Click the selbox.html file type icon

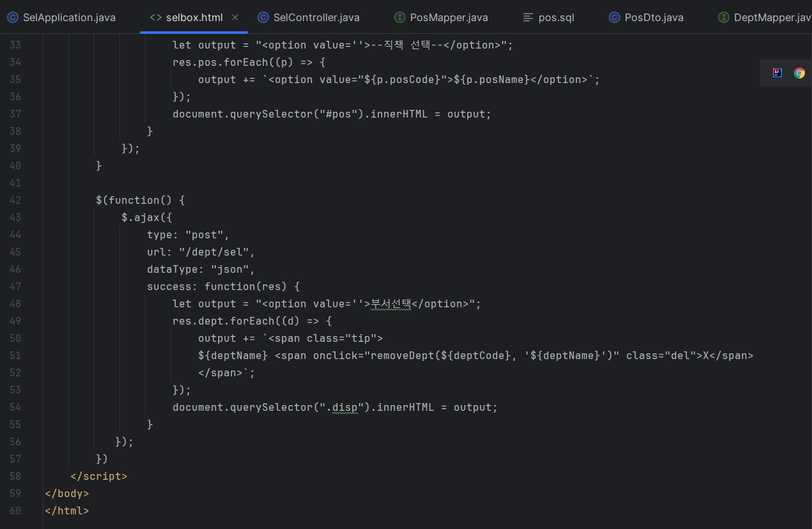click(155, 17)
